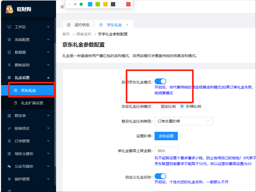
Task: Click the 首页 breadcrumb link
Action: tap(66, 34)
